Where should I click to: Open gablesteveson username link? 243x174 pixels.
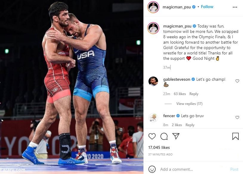coord(177,80)
